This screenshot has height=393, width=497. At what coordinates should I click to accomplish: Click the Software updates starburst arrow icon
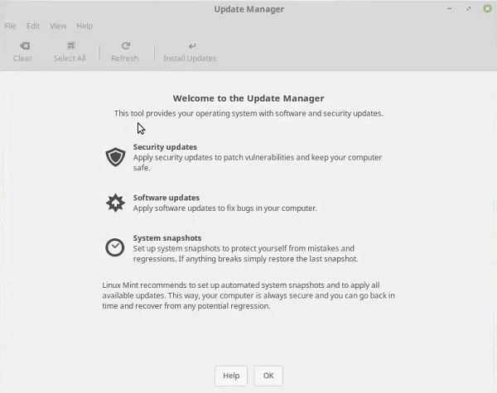(115, 203)
